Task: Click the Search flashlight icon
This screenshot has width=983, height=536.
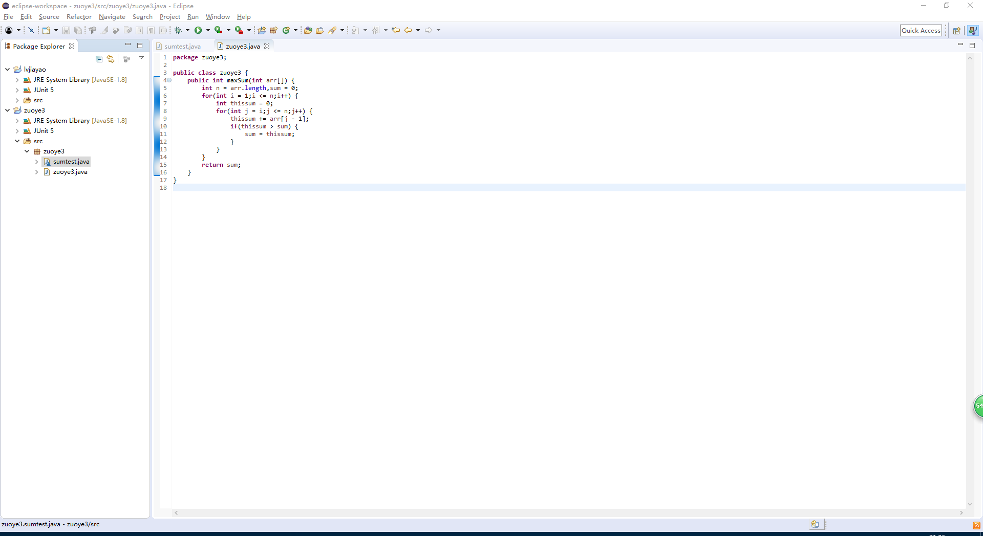Action: pyautogui.click(x=333, y=30)
